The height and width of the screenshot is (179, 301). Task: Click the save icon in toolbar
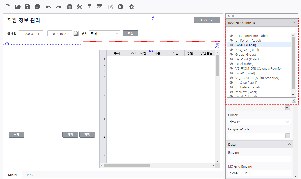pos(28,7)
